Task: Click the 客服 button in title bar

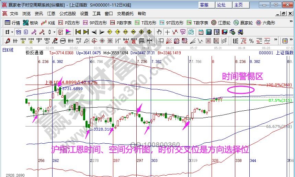Action: tap(205, 5)
